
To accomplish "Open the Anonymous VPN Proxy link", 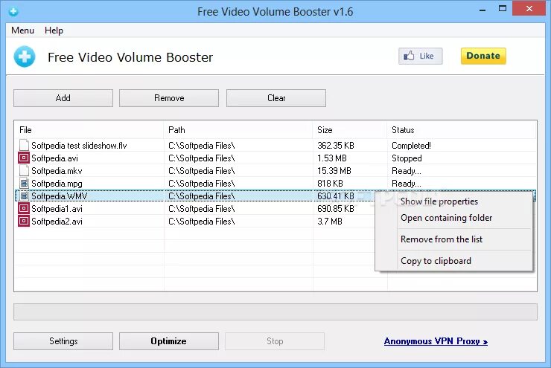I will (436, 341).
